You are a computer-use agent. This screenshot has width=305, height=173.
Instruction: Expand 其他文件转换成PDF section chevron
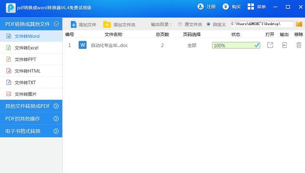[56, 106]
